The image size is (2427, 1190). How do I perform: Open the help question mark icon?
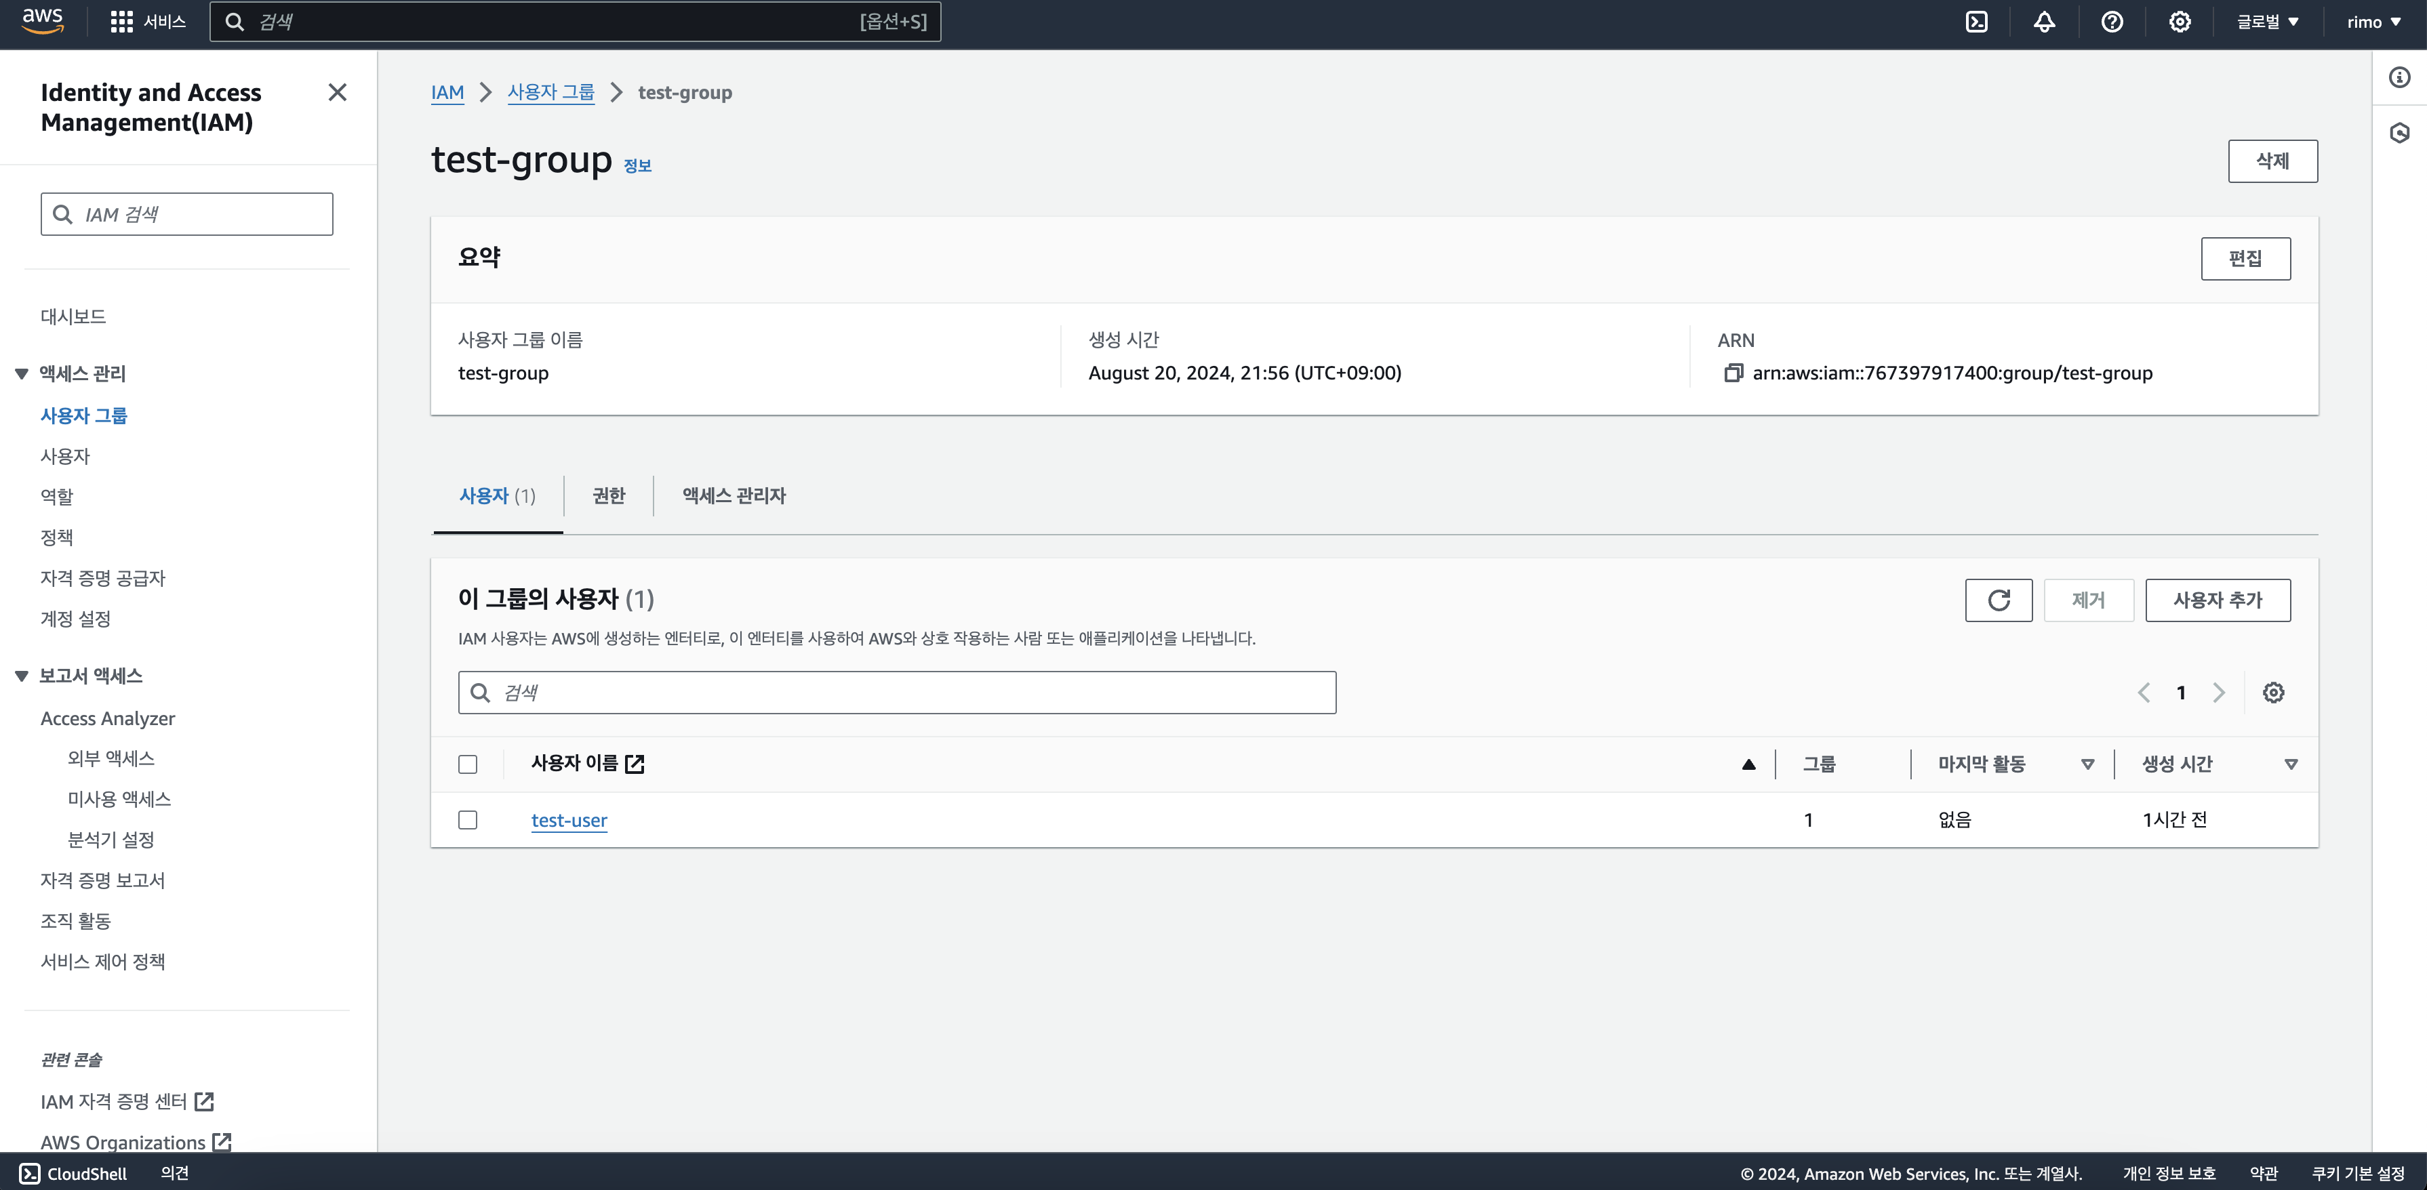(x=2111, y=22)
